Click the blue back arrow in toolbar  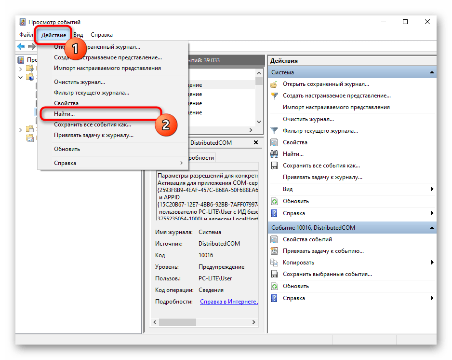pos(21,46)
